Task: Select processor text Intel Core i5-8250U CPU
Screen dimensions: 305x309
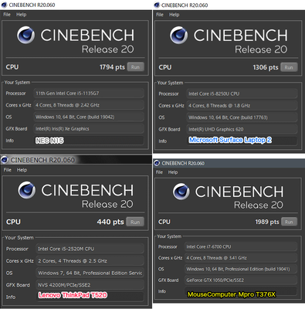Action: (x=214, y=93)
